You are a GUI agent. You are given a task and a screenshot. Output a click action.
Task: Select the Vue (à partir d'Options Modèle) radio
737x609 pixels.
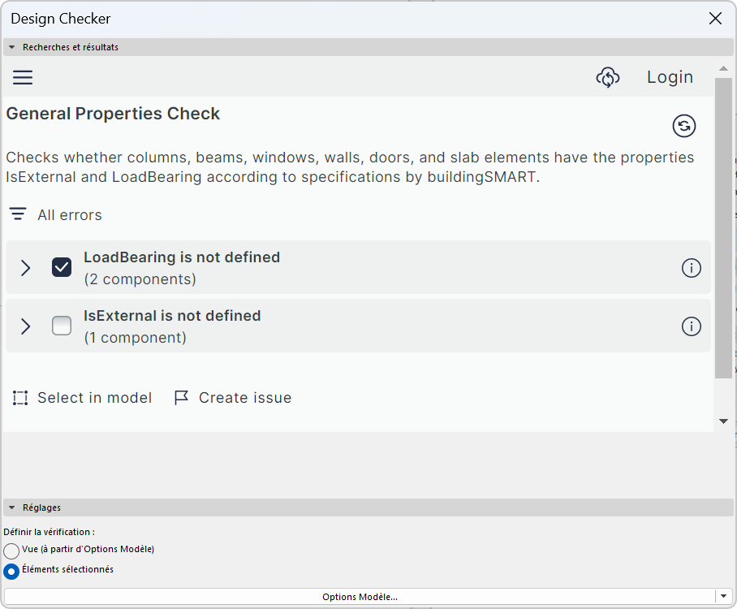[11, 551]
